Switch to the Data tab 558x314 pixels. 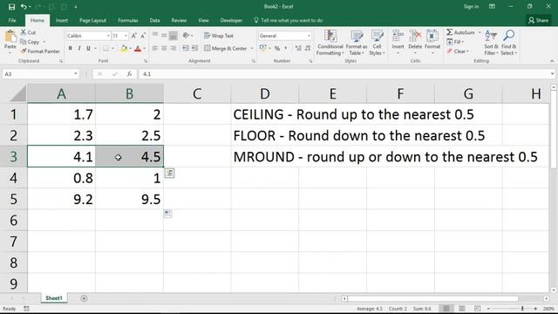pos(154,20)
